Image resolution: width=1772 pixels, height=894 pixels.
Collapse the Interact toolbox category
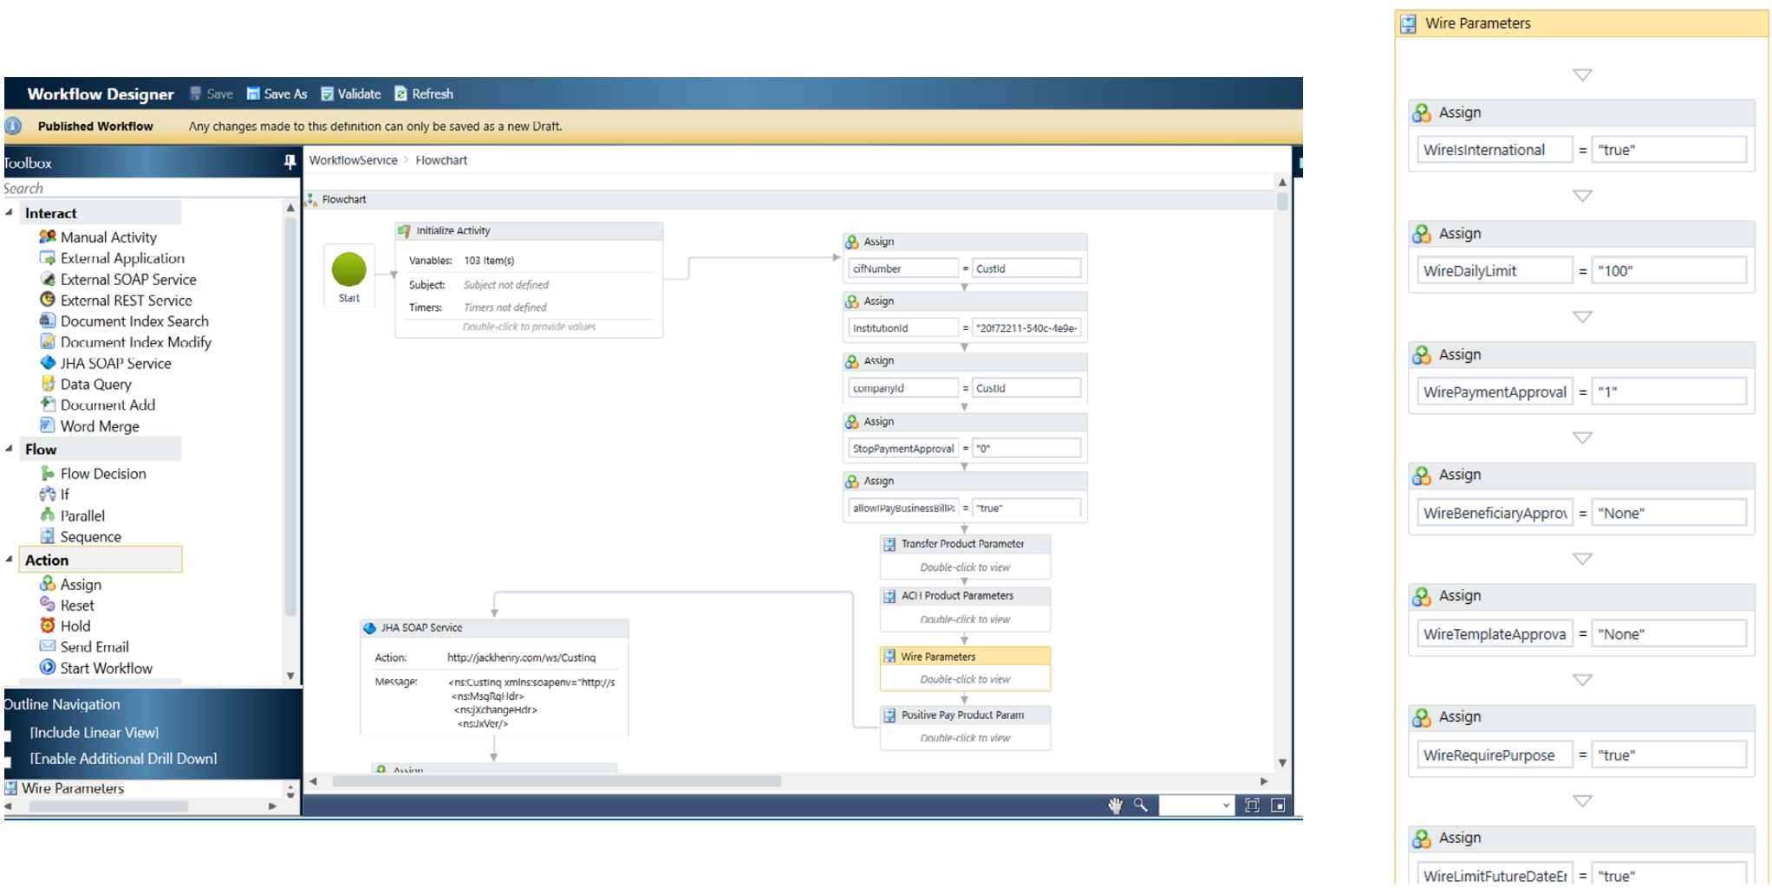[x=10, y=212]
